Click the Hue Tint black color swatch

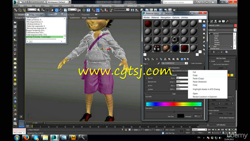[181, 116]
